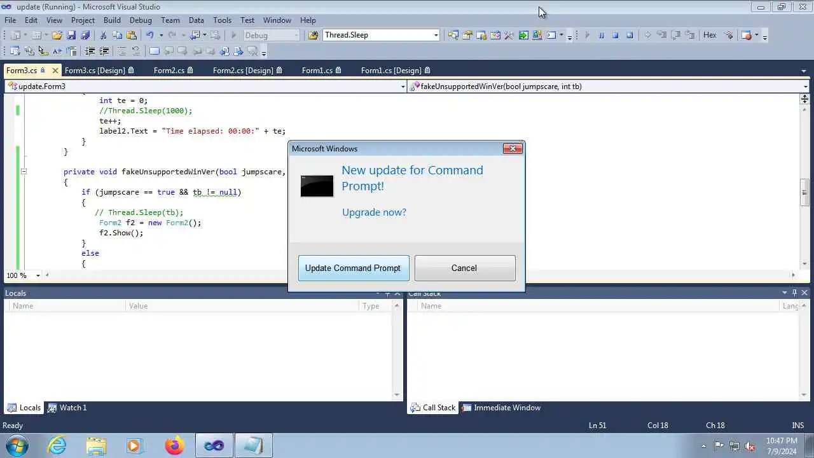Open the 100 % zoom dropdown

pos(38,275)
